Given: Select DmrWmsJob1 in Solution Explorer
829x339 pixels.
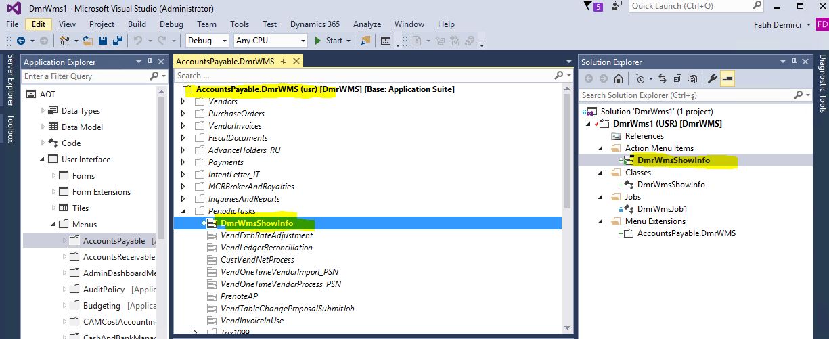Looking at the screenshot, I should 662,209.
